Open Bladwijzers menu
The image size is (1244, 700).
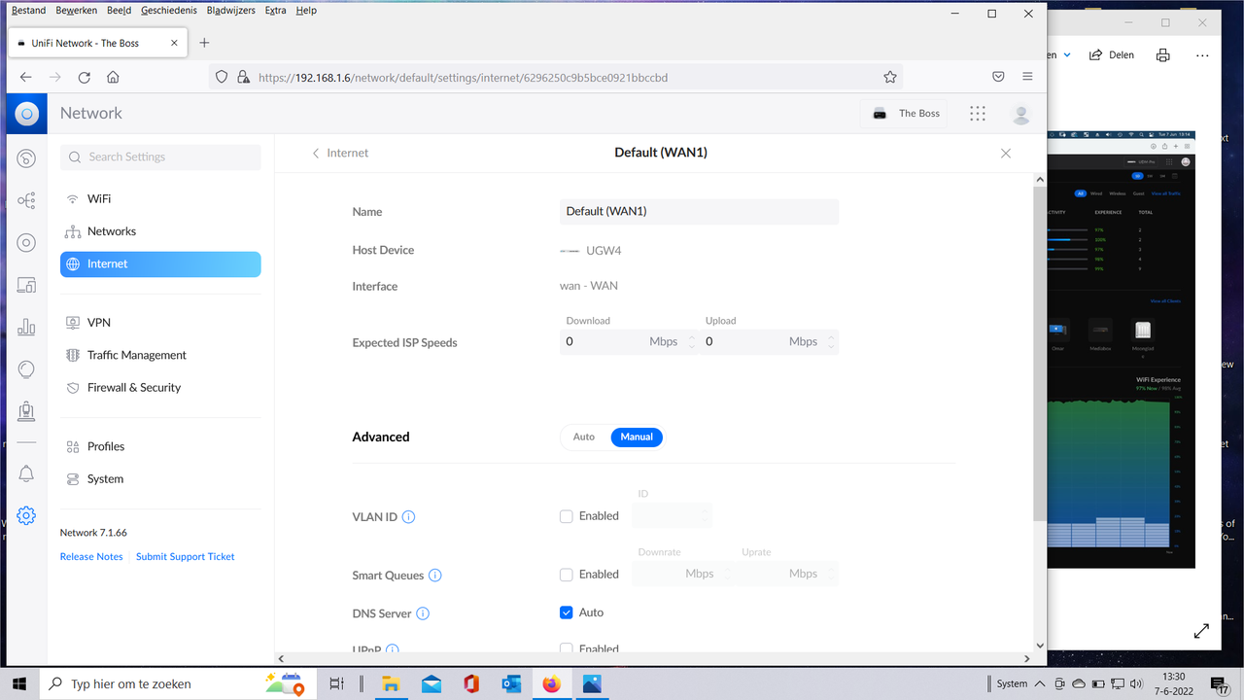(231, 11)
